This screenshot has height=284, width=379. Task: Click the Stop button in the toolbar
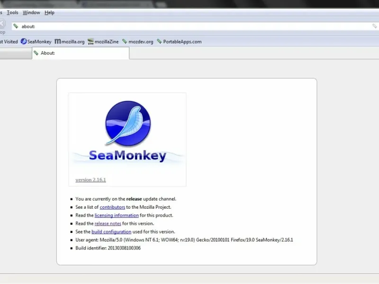click(x=2, y=27)
